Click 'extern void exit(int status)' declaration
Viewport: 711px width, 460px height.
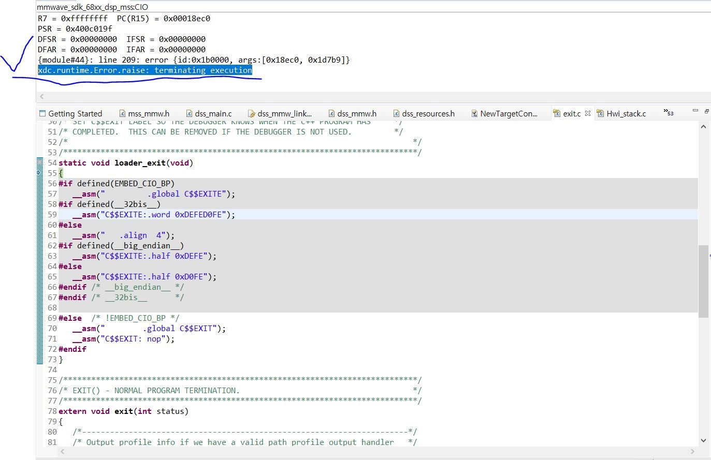click(123, 411)
